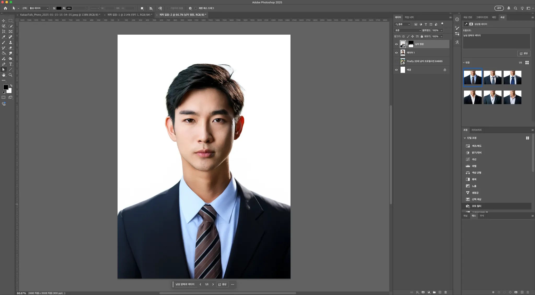Viewport: 535px width, 295px height.
Task: Select the Move tool
Action: (x=4, y=21)
